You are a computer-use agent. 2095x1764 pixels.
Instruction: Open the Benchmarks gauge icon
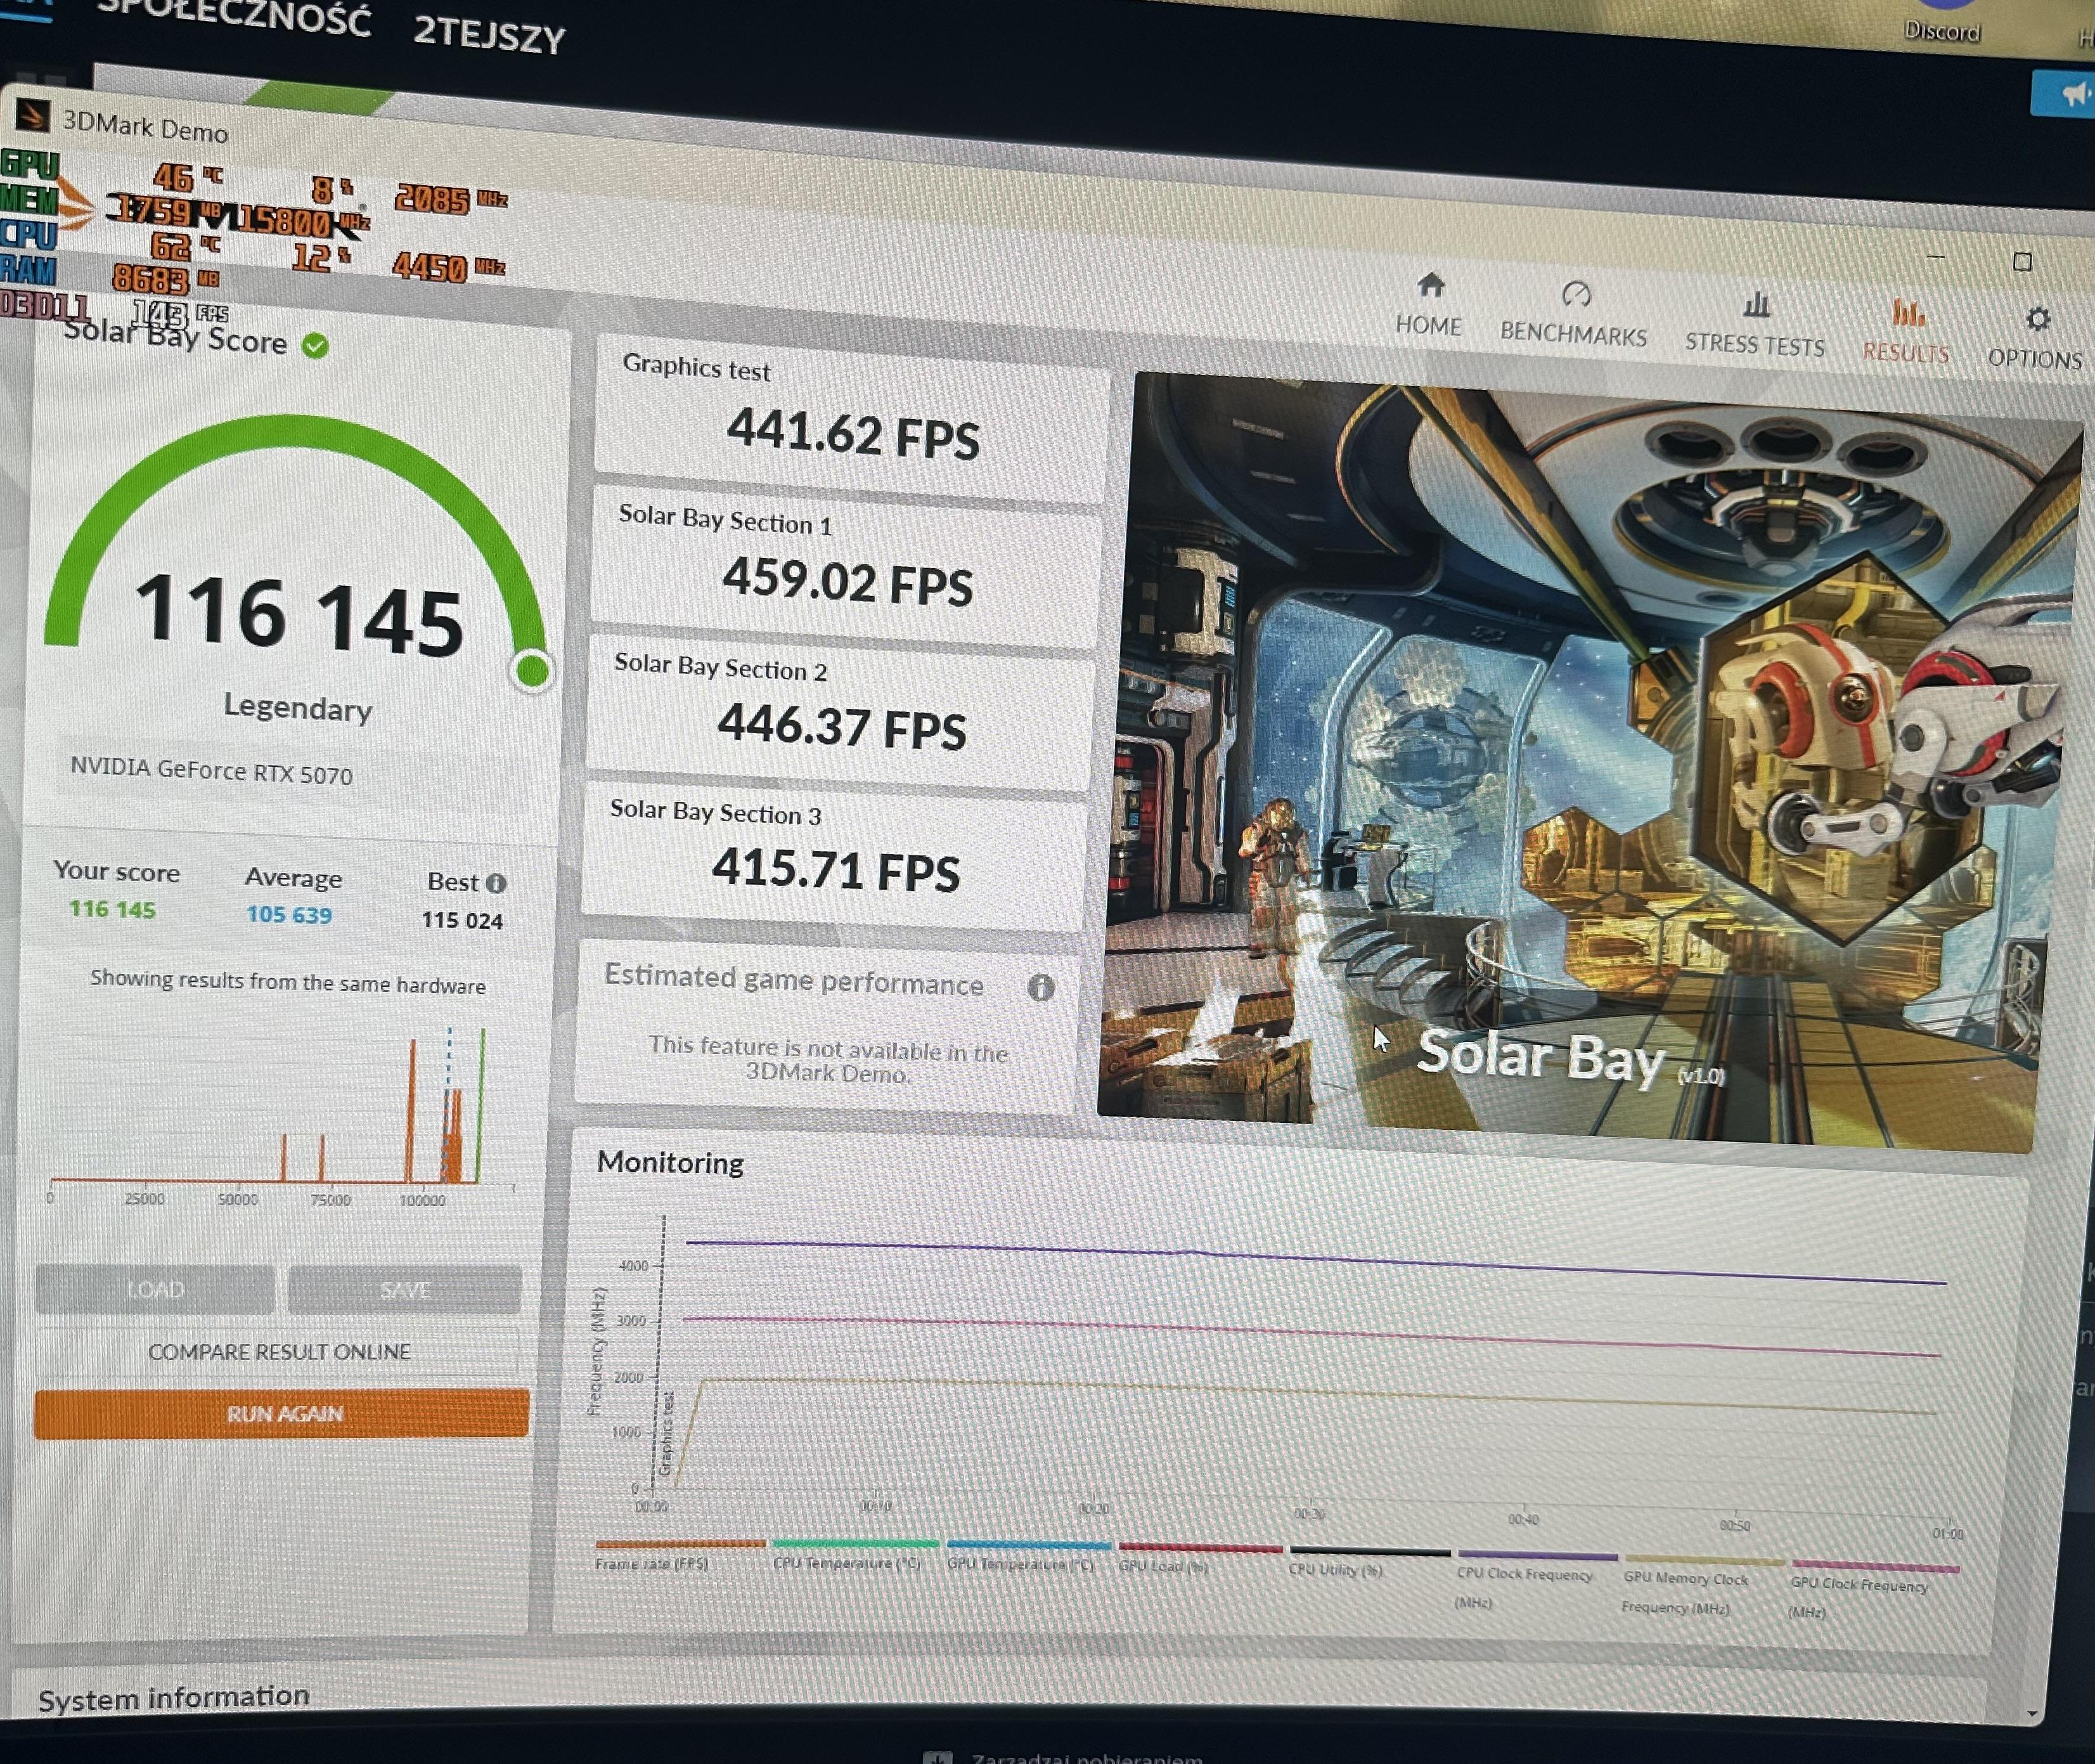tap(1575, 295)
